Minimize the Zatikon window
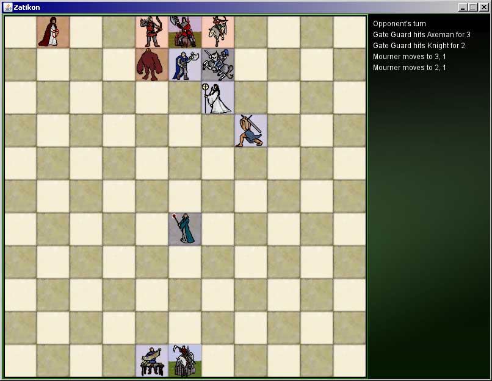Screen dimensions: 492x381 coord(463,7)
